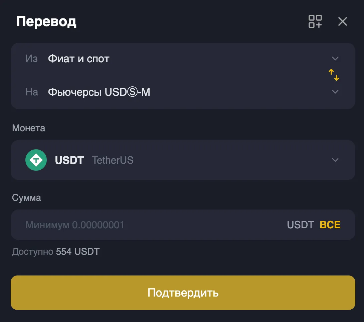The width and height of the screenshot is (364, 322).
Task: Click ВСЕ to use maximum amount
Action: [x=330, y=225]
